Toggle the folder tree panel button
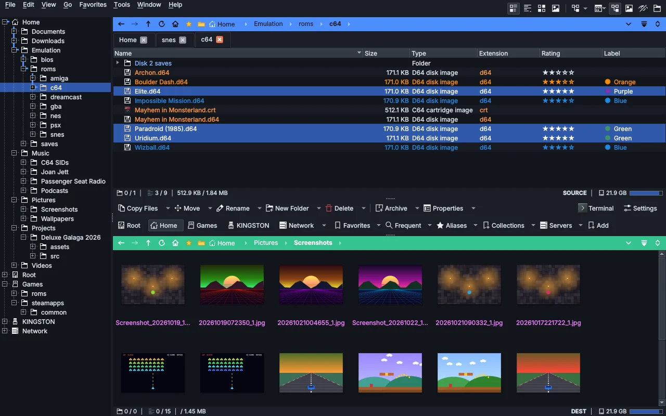This screenshot has height=416, width=666. coord(615,8)
